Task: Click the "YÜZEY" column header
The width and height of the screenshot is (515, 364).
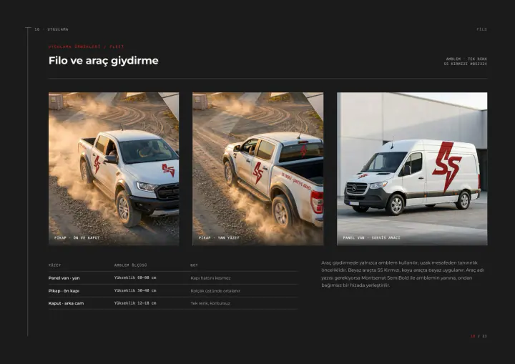Action: (x=54, y=265)
